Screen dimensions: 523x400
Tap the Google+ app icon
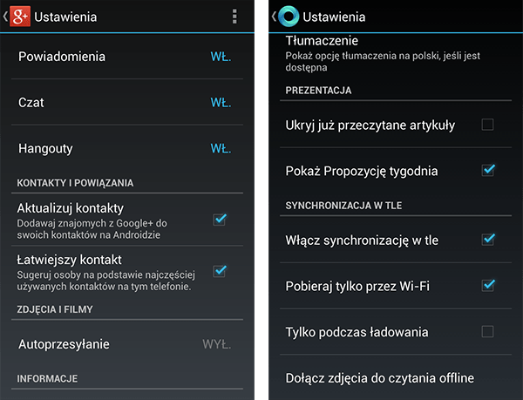20,17
